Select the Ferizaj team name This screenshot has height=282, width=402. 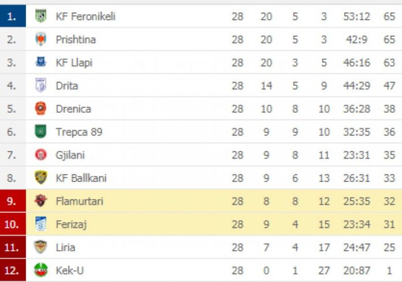71,225
